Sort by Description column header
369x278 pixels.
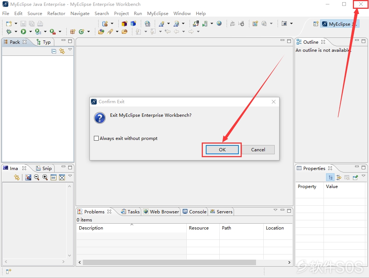(x=131, y=228)
